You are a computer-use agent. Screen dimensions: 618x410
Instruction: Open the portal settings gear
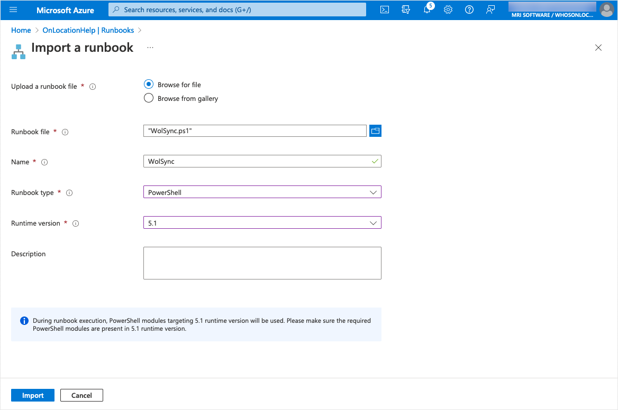pyautogui.click(x=448, y=10)
